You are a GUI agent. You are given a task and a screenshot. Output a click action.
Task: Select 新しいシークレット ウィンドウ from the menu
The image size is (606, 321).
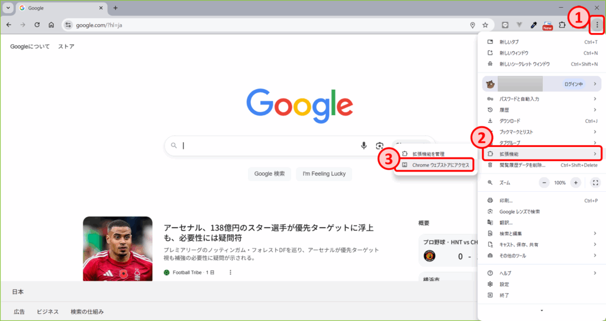524,64
